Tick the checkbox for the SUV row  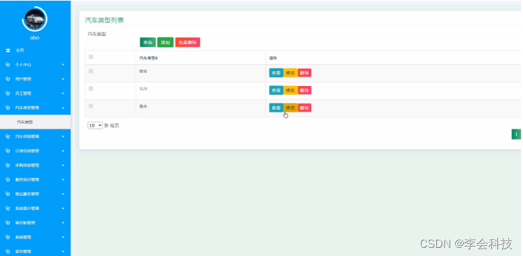91,89
